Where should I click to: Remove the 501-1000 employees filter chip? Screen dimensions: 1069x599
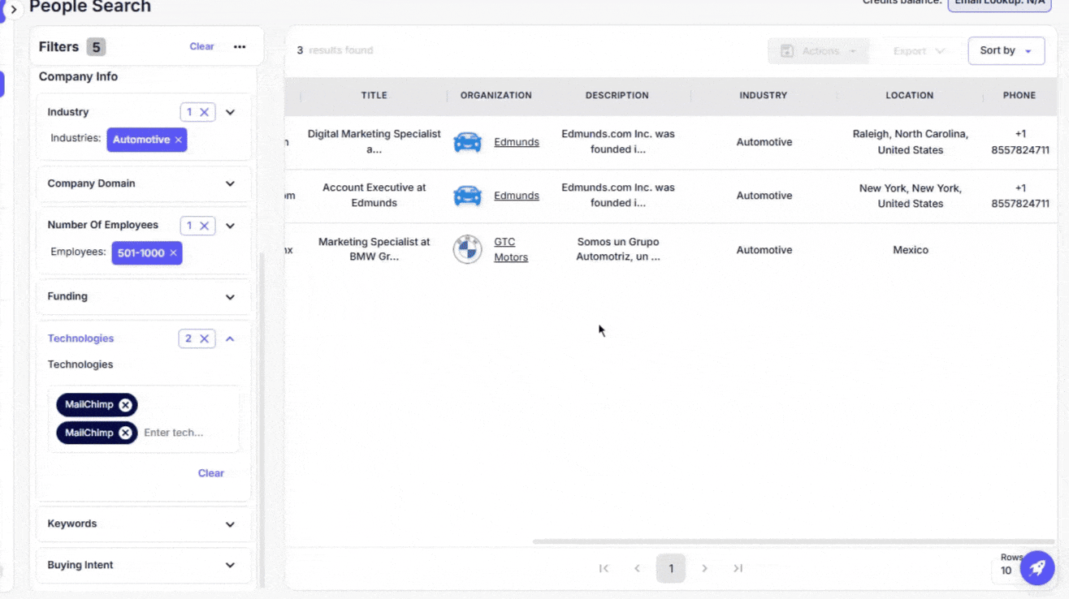click(x=173, y=253)
